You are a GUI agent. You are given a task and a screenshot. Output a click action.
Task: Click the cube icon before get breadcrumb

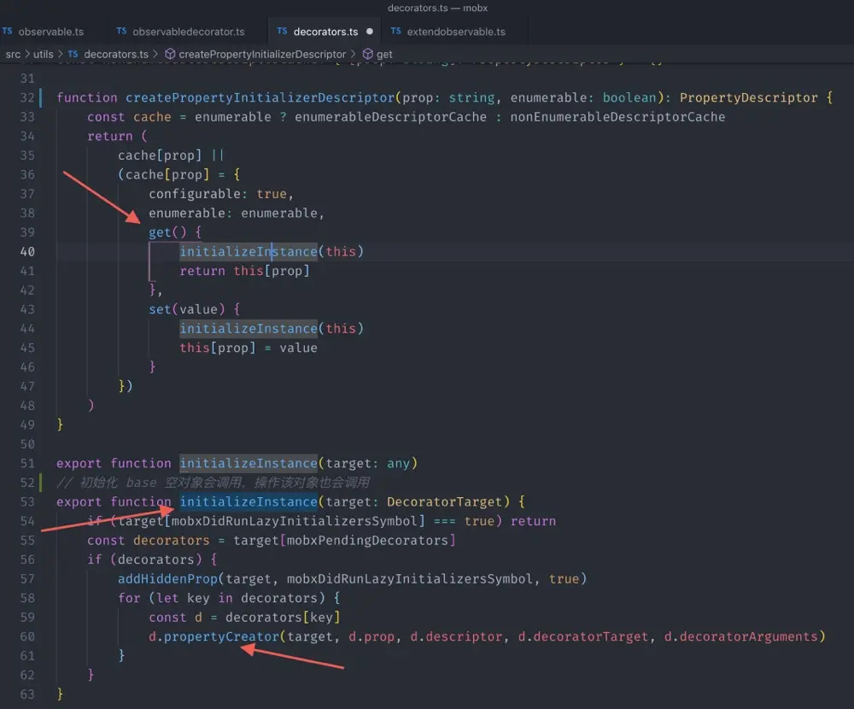click(367, 54)
